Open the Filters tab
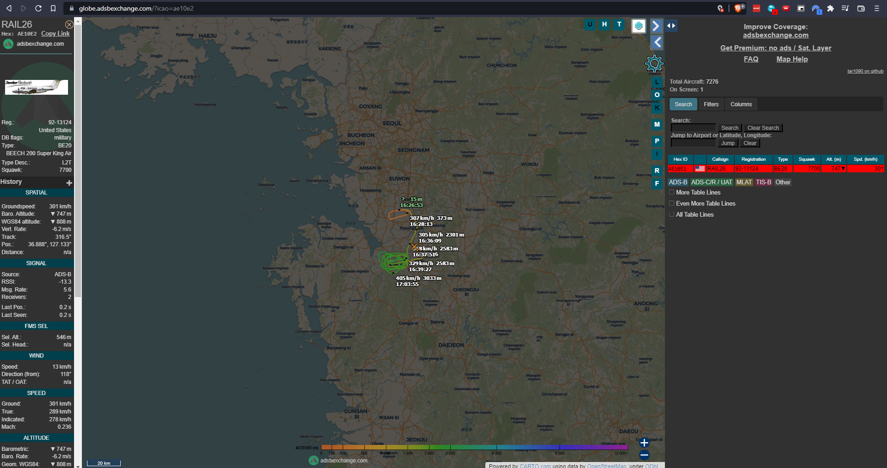Viewport: 887px width, 468px height. click(711, 104)
